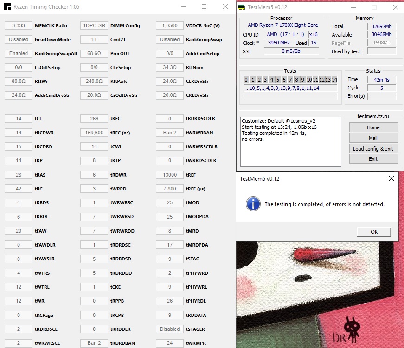Open the Home link in TestMem5
Image resolution: width=404 pixels, height=348 pixels.
click(x=373, y=127)
